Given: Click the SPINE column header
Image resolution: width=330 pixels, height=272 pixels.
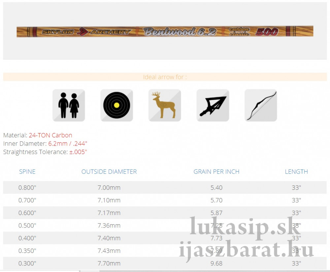Looking at the screenshot, I should [27, 172].
